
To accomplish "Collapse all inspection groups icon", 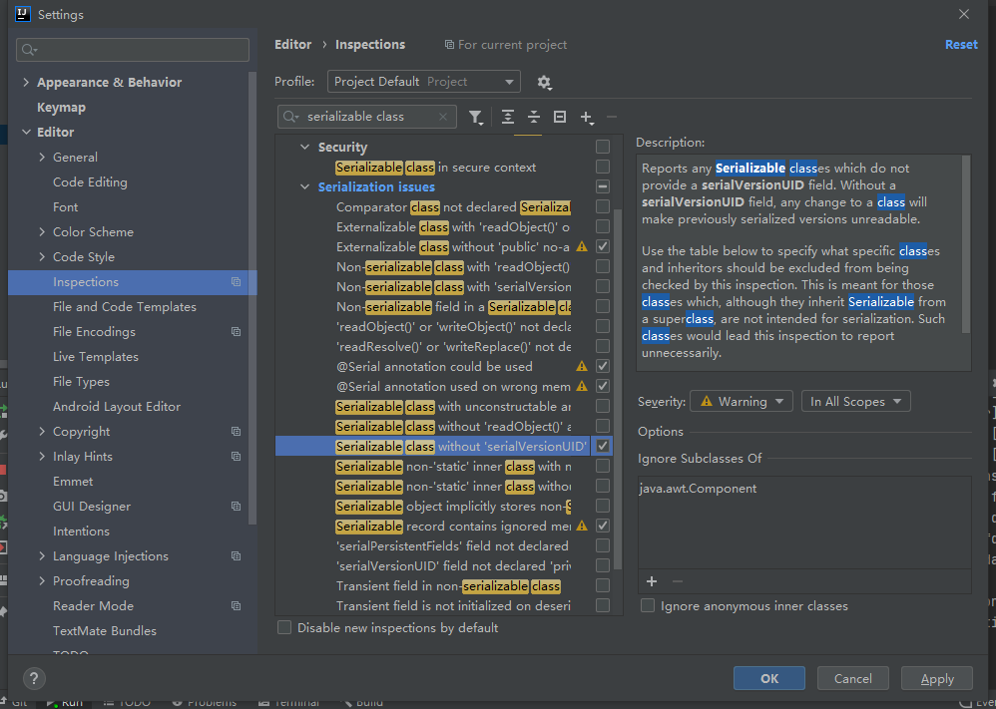I will [534, 117].
